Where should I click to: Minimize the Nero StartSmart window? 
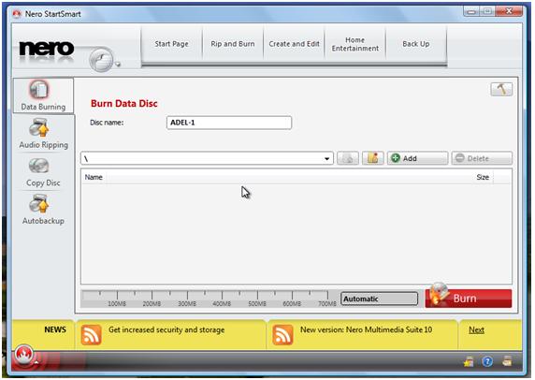pos(471,12)
